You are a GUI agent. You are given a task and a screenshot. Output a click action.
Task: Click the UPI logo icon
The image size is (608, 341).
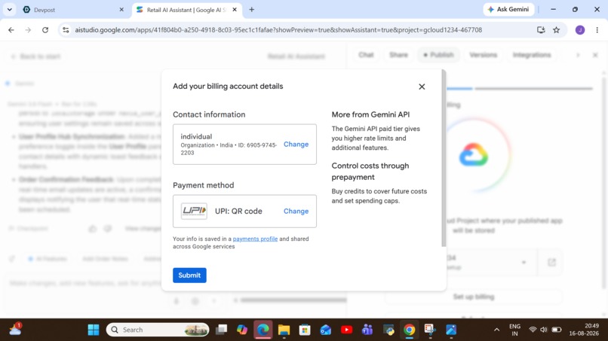194,211
